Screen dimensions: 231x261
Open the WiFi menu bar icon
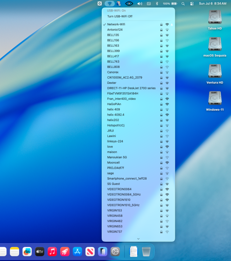click(109, 3)
